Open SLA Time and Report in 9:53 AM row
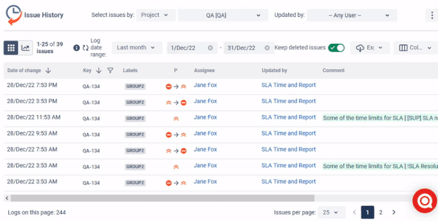 pos(288,133)
